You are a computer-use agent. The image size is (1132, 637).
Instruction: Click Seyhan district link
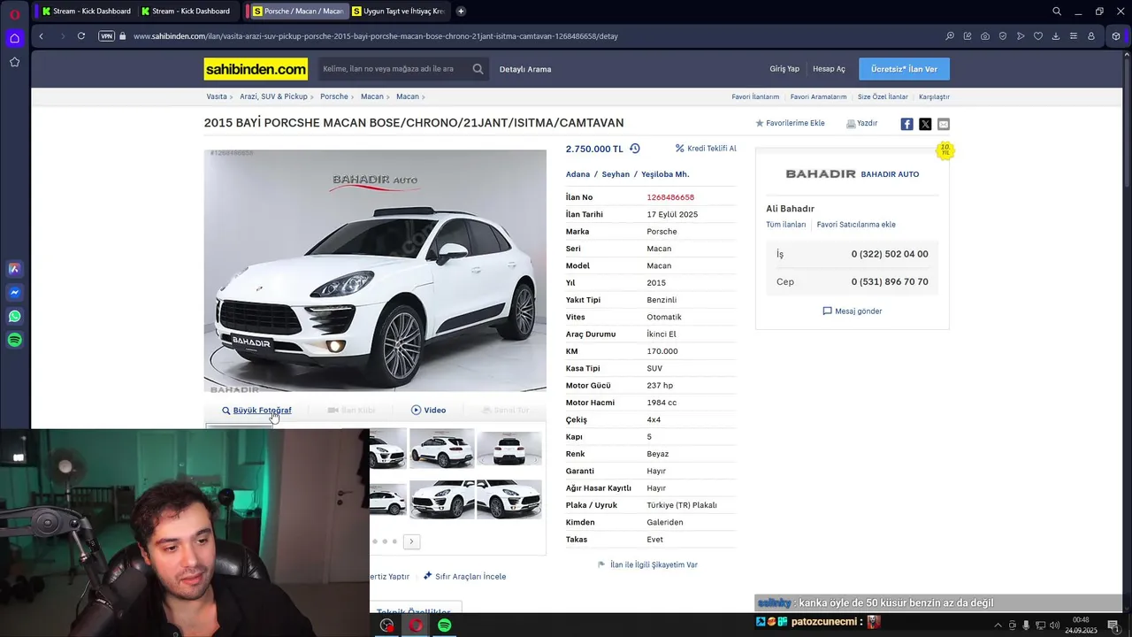[616, 174]
